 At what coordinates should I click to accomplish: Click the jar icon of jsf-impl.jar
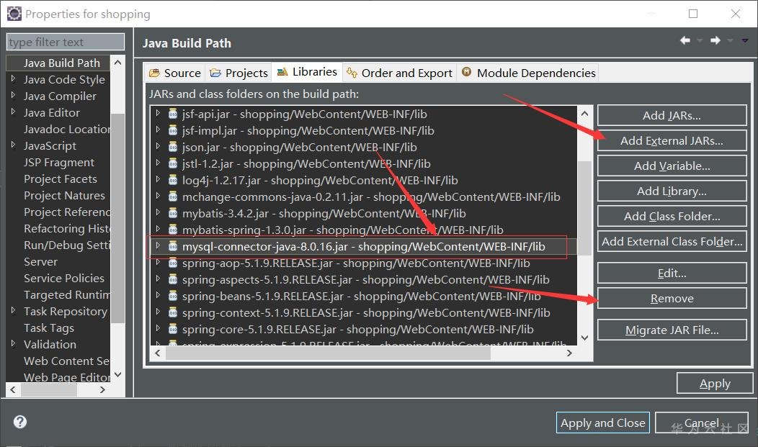(173, 130)
